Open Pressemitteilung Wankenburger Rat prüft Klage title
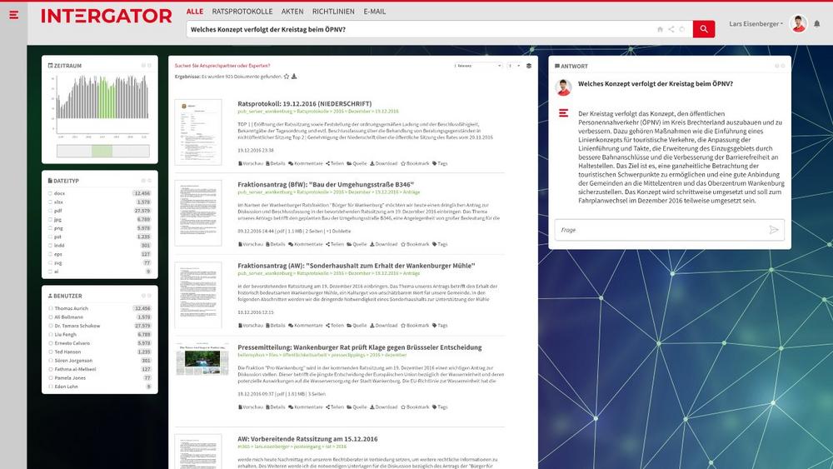Viewport: 833px width, 469px height. [360, 347]
